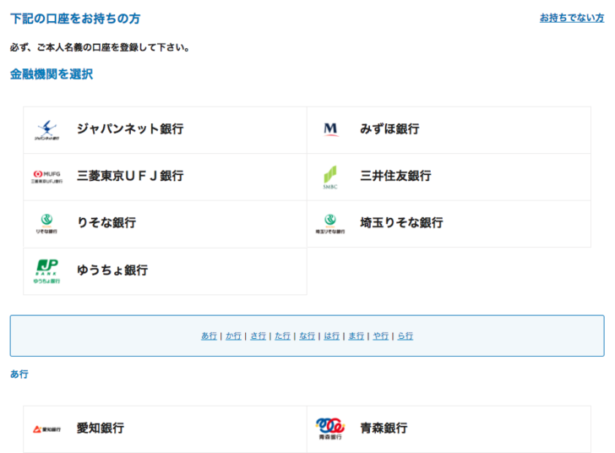
Task: Click the あ行 section heading
Action: click(19, 374)
